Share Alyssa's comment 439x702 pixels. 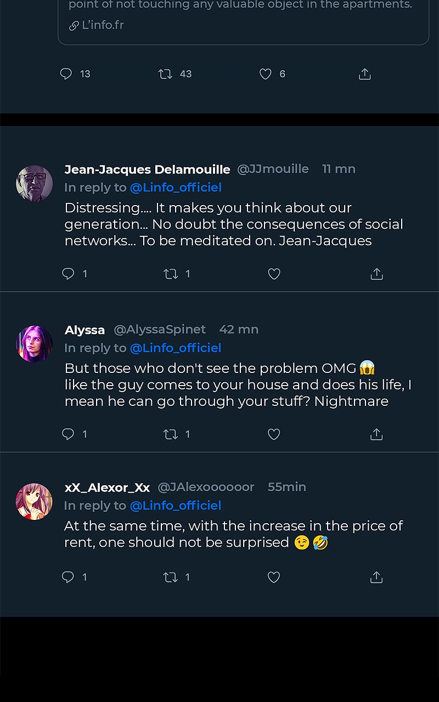click(x=376, y=434)
